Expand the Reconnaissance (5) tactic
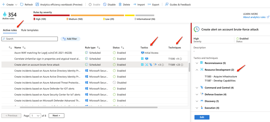Screen dimensions: 270x122 click(x=197, y=63)
